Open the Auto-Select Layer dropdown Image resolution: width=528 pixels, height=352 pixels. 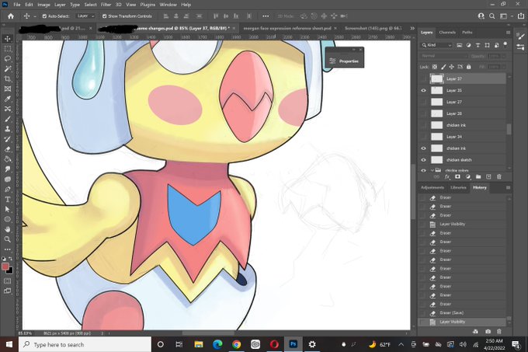85,16
